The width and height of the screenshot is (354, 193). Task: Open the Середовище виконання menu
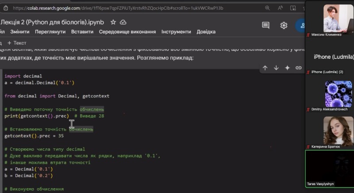click(127, 32)
